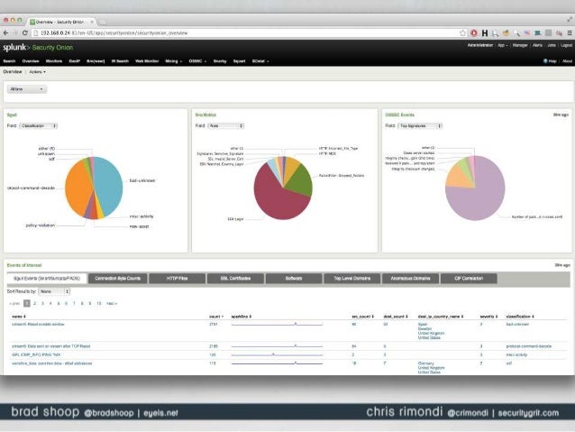Go to results page 10
Screen dimensions: 575x432
point(98,304)
